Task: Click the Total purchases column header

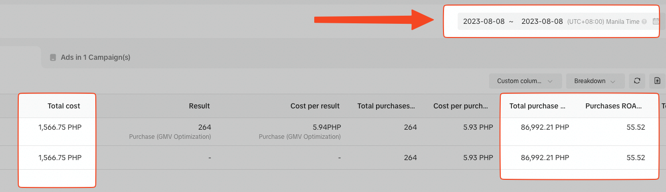Action: [386, 106]
